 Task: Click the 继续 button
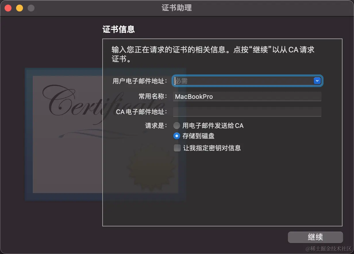pos(315,237)
